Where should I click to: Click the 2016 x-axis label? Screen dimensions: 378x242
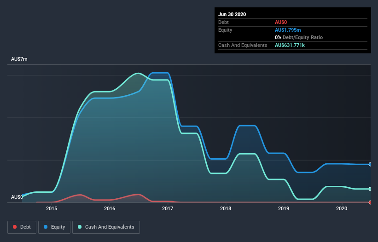point(110,208)
